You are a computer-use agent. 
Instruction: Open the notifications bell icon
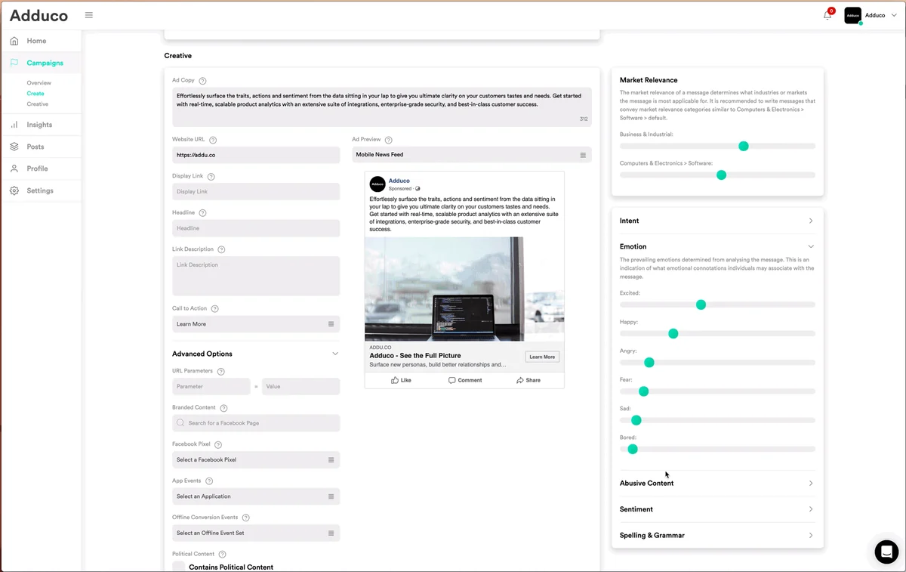827,15
